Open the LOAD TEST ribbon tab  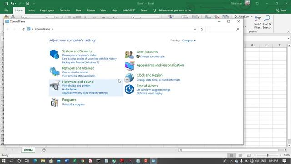click(129, 10)
